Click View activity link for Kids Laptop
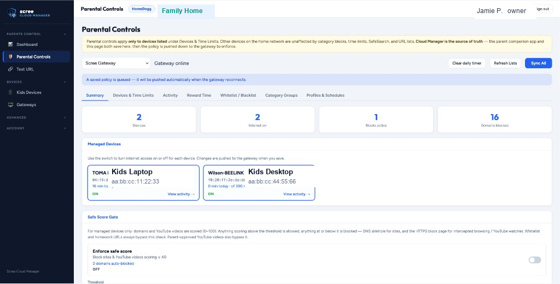 181,194
